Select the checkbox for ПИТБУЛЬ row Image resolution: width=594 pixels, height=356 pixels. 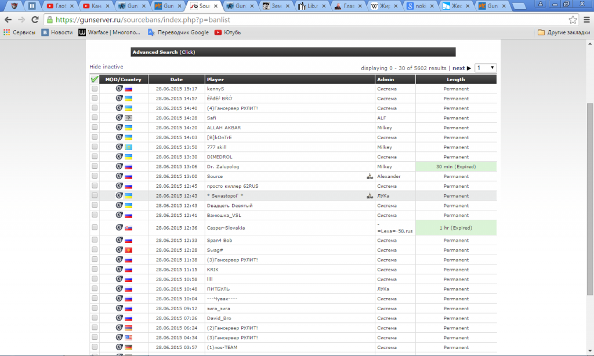[95, 289]
